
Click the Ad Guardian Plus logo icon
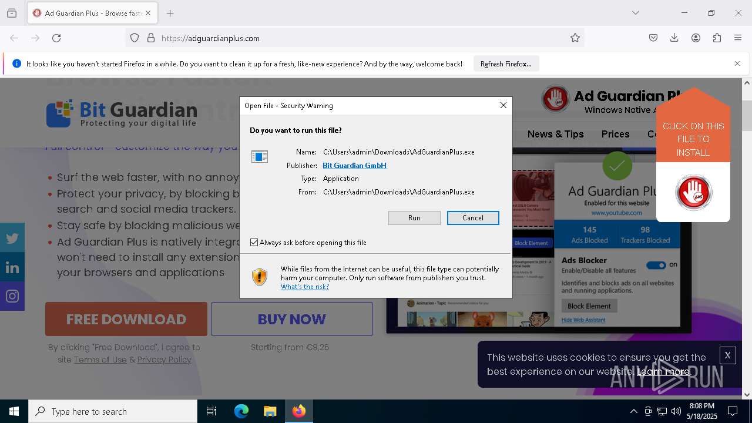555,99
